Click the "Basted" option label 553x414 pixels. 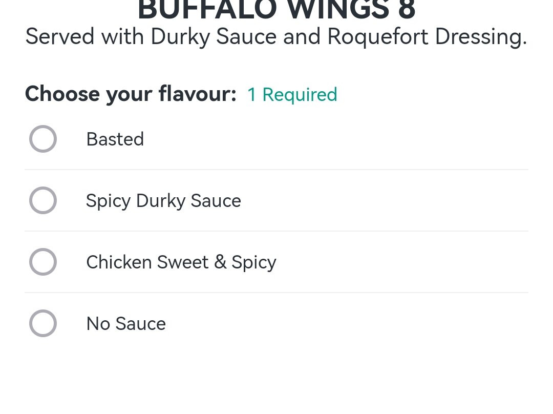115,139
